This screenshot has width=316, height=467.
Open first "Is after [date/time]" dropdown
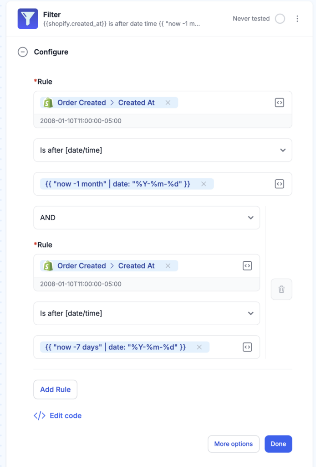tap(163, 150)
